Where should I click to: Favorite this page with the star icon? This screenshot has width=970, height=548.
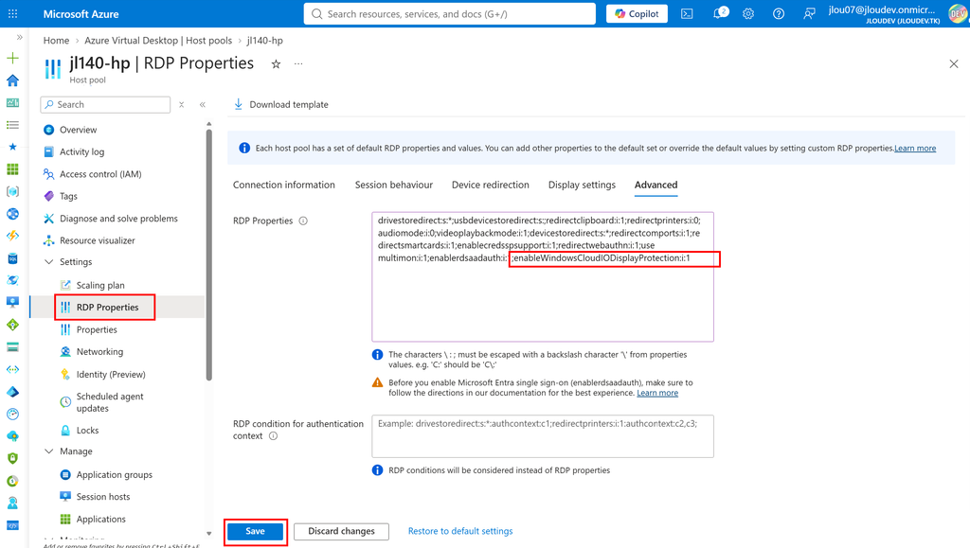point(276,63)
